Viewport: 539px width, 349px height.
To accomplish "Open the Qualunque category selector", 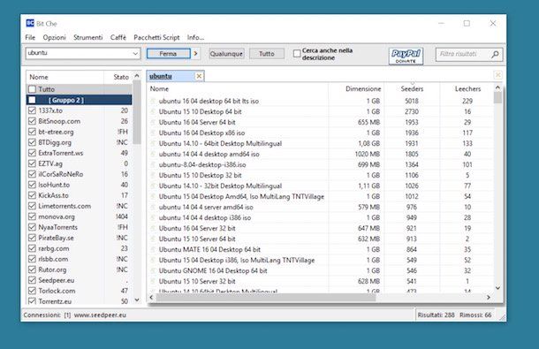I will point(226,54).
